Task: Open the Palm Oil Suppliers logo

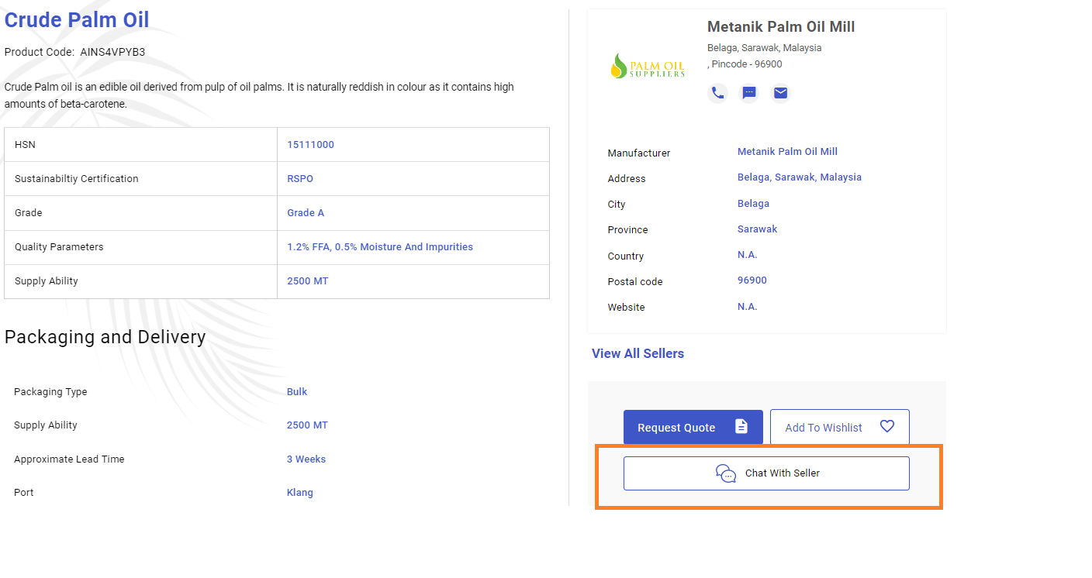Action: tap(648, 66)
